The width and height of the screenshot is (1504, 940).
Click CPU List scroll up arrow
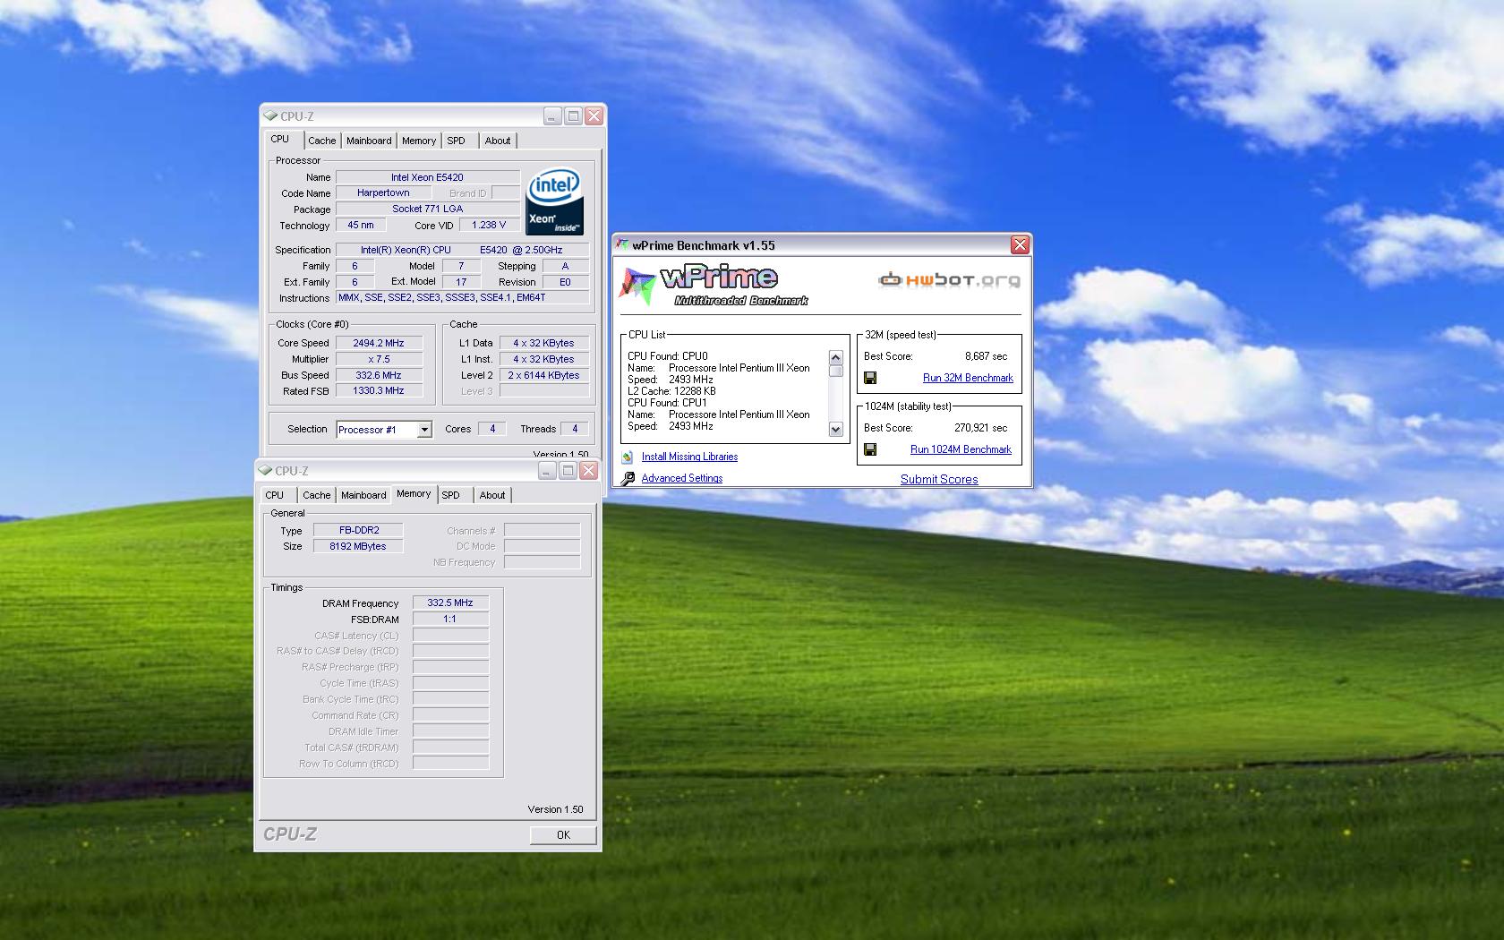click(835, 357)
